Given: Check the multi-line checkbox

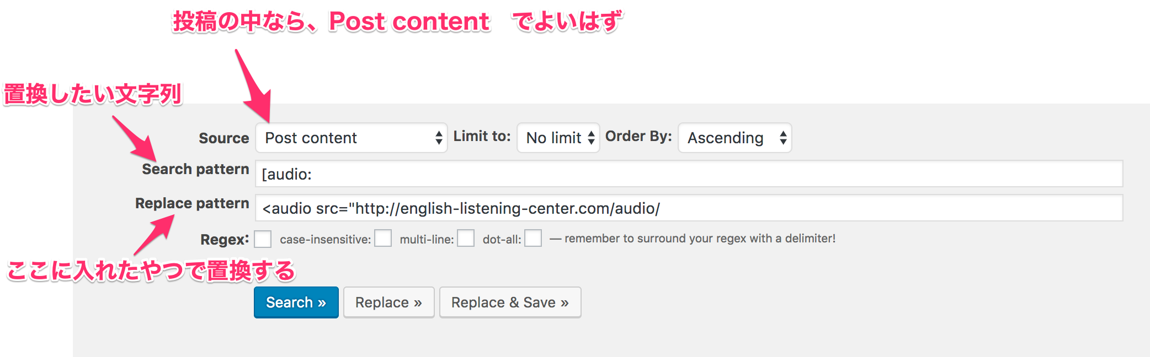Looking at the screenshot, I should click(466, 239).
